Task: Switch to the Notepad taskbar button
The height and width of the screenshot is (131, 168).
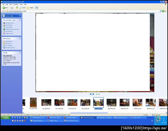Action: (x=105, y=118)
